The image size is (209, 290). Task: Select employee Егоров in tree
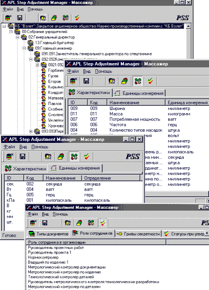pos(54,81)
